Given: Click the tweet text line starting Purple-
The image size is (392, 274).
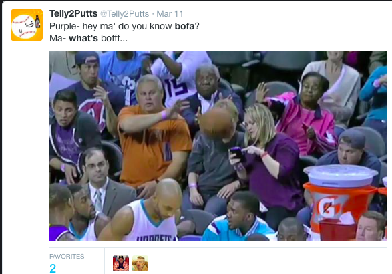Looking at the screenshot, I should [124, 26].
